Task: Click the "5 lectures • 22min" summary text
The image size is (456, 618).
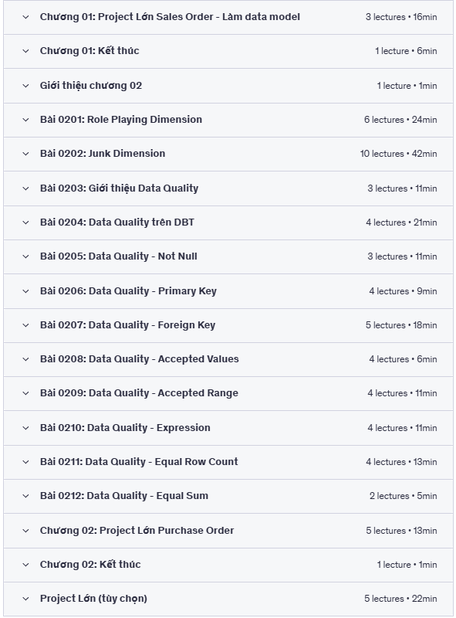Action: click(x=400, y=599)
